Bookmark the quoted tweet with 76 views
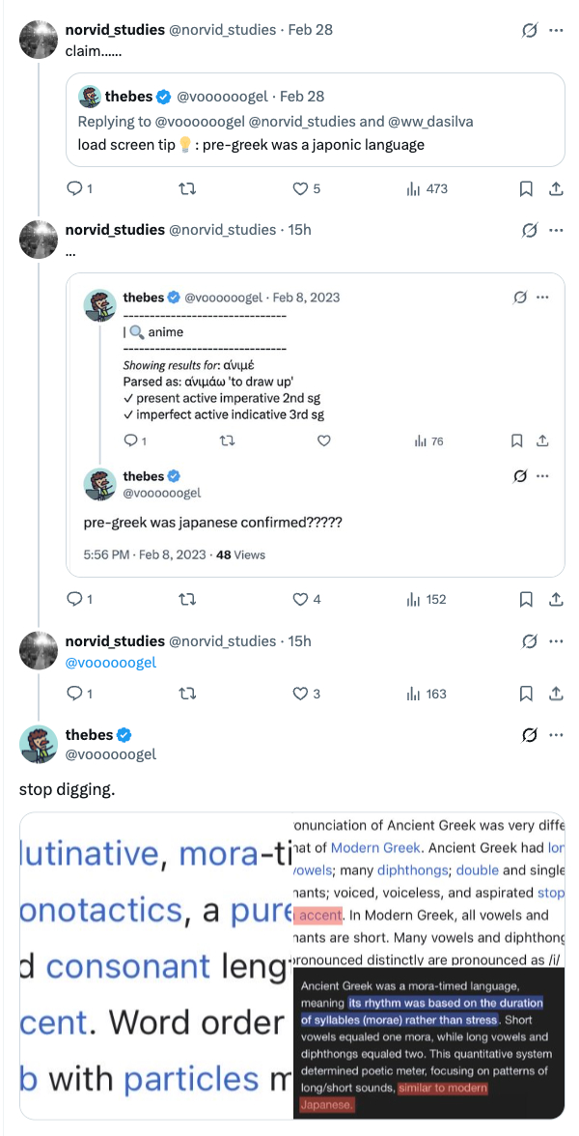 pyautogui.click(x=515, y=441)
